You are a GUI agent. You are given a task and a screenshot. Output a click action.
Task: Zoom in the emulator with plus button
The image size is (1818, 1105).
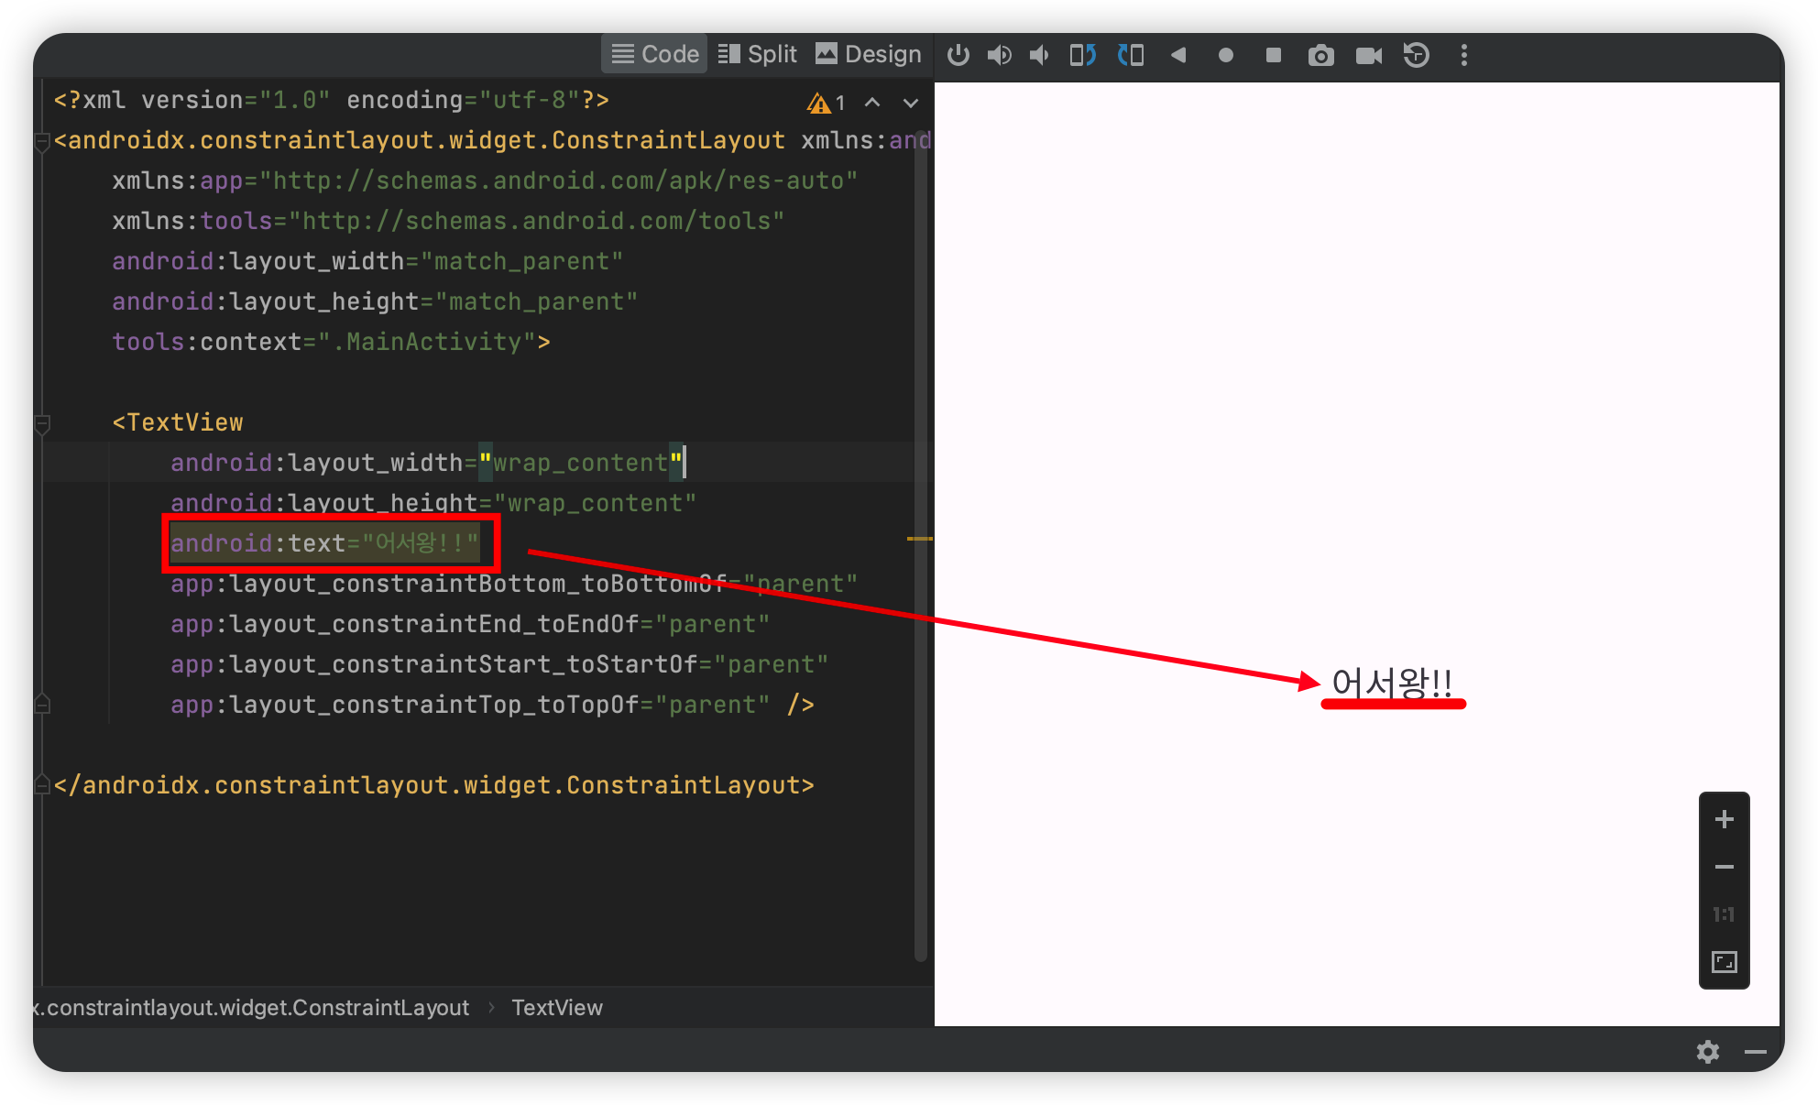[x=1724, y=819]
